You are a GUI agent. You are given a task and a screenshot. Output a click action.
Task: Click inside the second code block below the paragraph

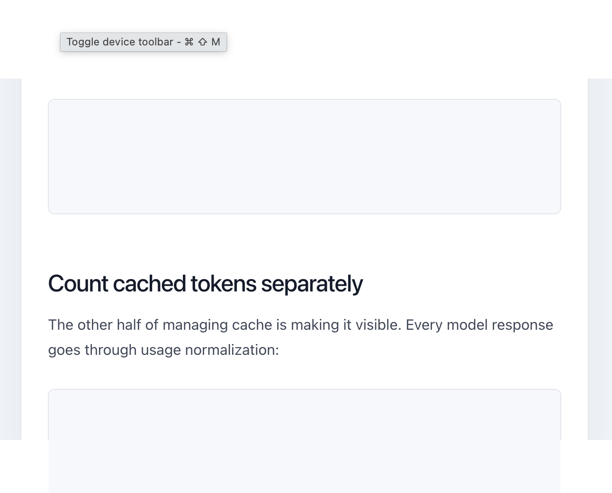coord(305,441)
